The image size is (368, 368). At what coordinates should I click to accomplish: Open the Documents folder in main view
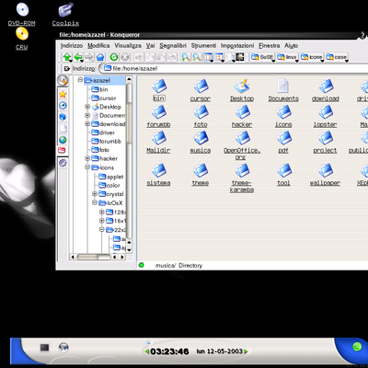coord(283,90)
